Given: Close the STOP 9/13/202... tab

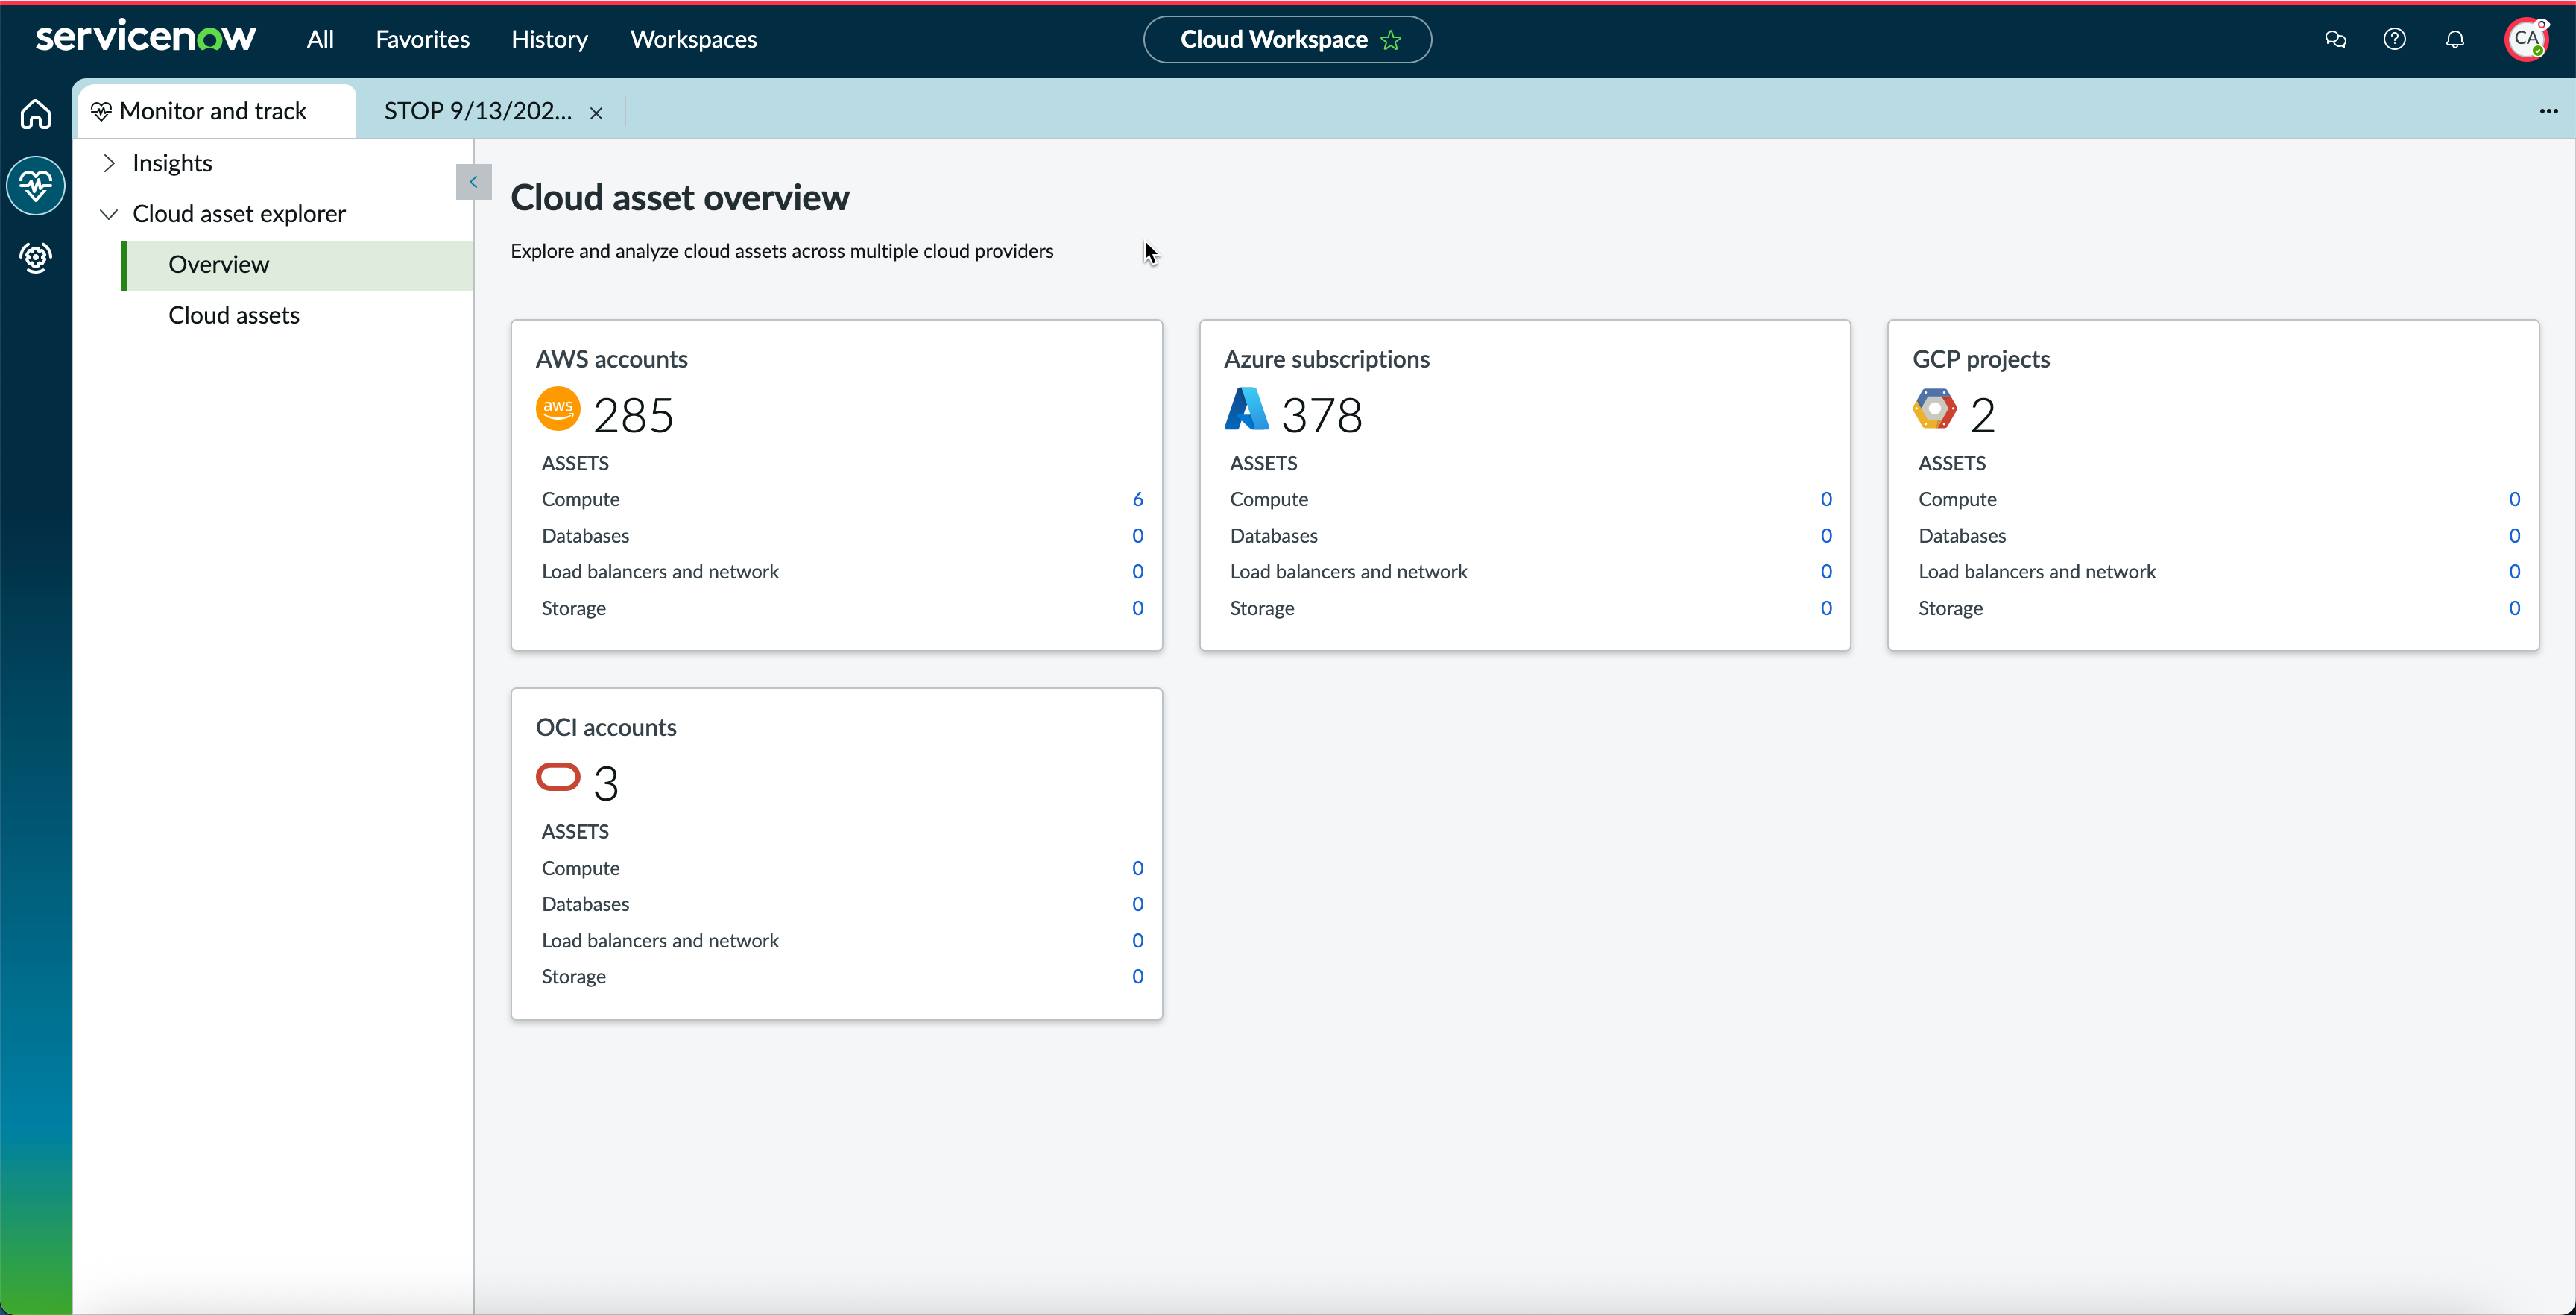Looking at the screenshot, I should click(596, 113).
